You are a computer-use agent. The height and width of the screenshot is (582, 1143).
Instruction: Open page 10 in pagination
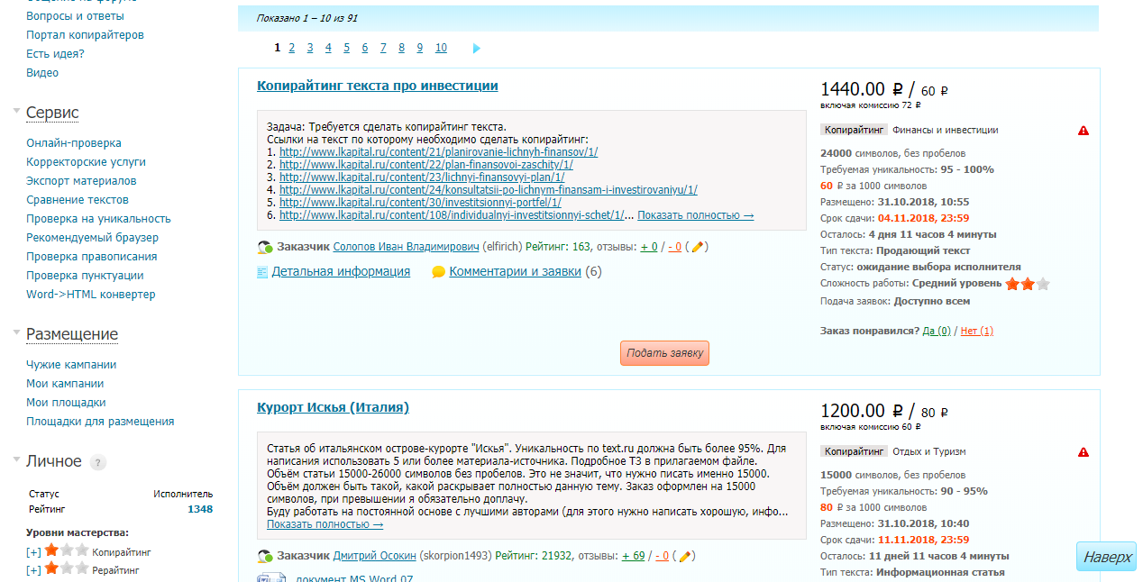(x=441, y=49)
